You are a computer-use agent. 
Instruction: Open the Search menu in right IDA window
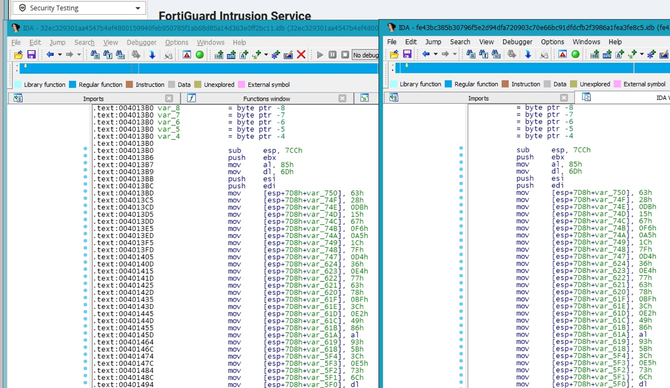click(460, 42)
